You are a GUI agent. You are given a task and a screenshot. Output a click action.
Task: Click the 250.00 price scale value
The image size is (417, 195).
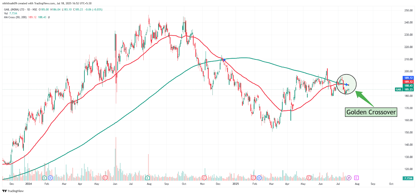(x=408, y=10)
